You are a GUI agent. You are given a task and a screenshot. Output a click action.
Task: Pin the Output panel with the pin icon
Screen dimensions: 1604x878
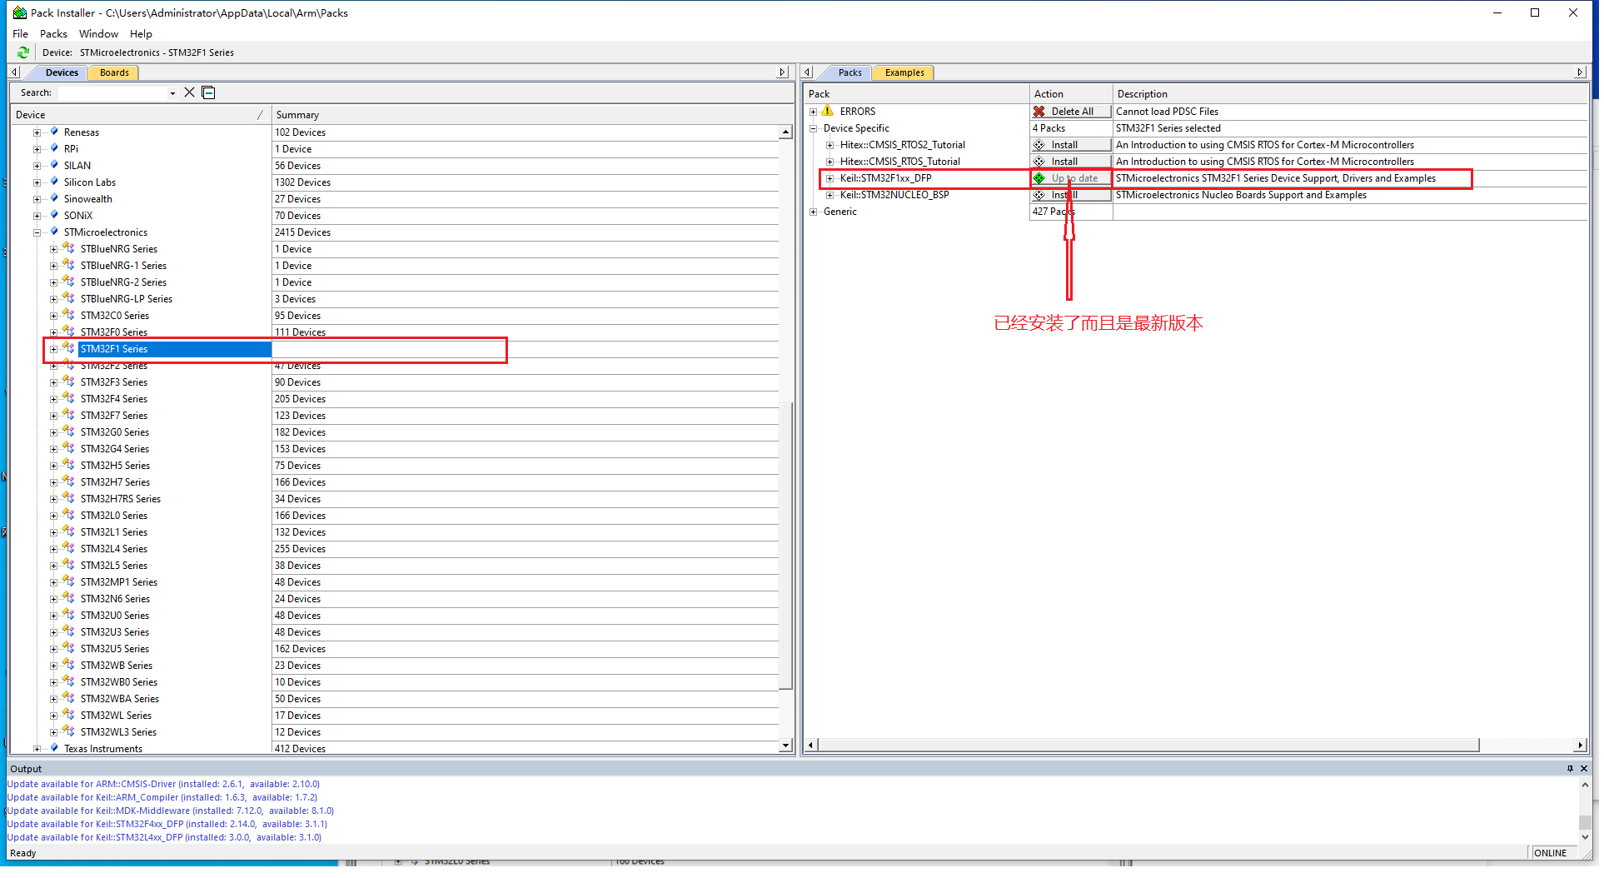click(x=1571, y=769)
